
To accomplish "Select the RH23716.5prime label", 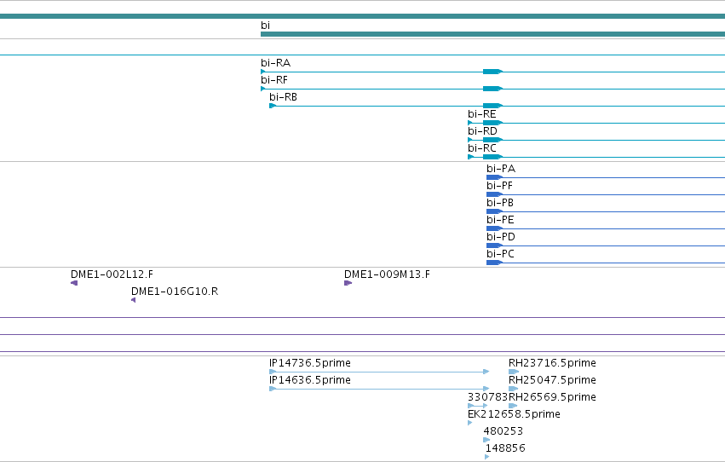I will point(552,363).
